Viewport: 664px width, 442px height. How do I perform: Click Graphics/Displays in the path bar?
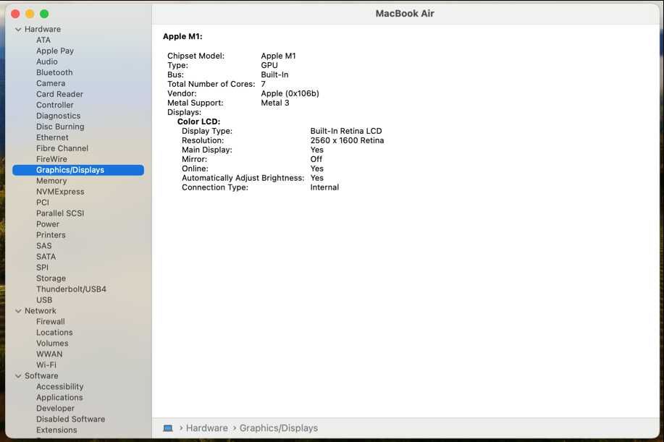[x=279, y=428]
